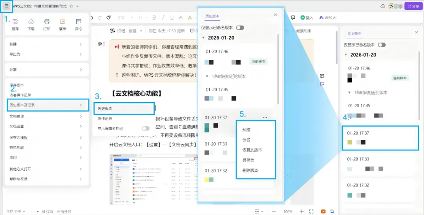Toggle 仅显示已命名版本 in right panel

tap(382, 45)
